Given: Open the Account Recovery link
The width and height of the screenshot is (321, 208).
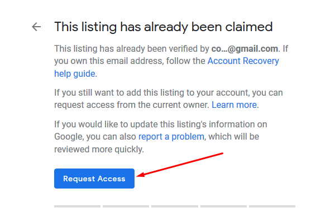Looking at the screenshot, I should tap(243, 61).
